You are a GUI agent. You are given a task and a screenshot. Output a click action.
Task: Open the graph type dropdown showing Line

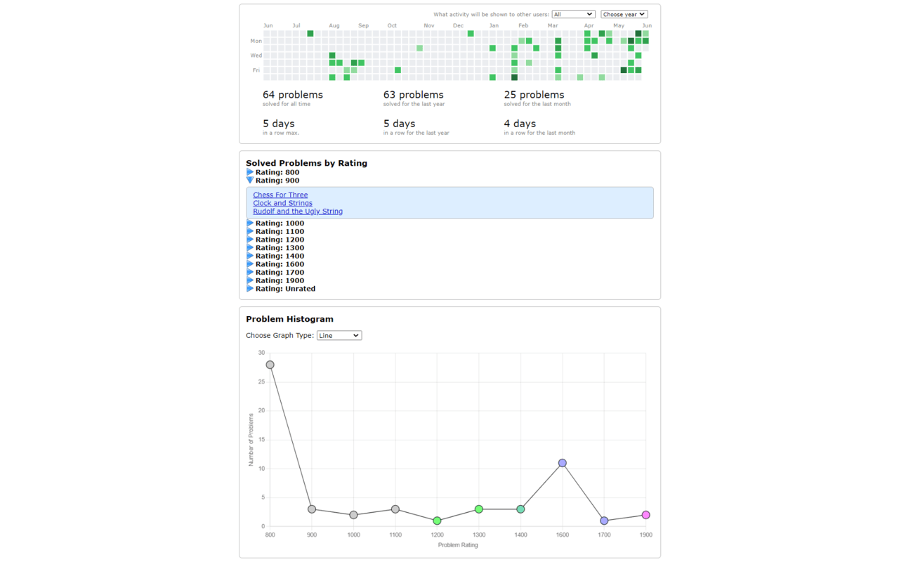tap(339, 335)
